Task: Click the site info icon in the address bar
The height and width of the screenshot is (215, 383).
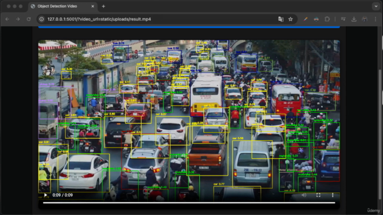Action: click(x=41, y=19)
